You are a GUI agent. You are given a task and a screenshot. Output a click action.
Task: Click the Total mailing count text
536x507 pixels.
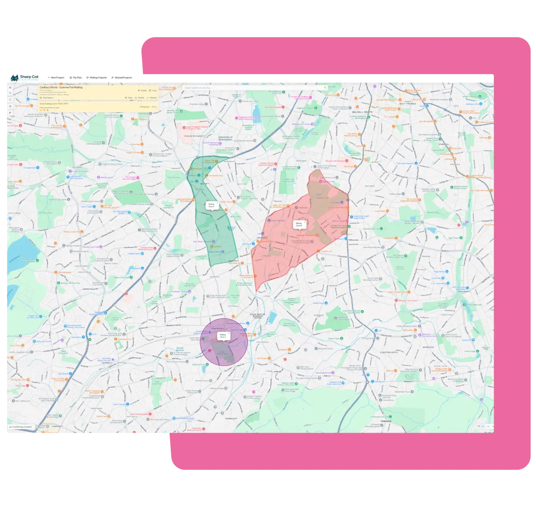pos(54,104)
